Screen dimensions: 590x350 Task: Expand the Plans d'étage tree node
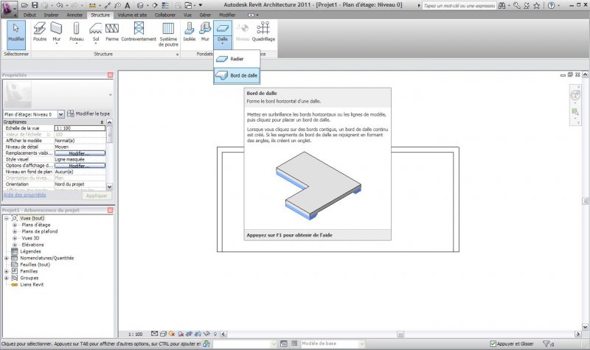(x=15, y=225)
